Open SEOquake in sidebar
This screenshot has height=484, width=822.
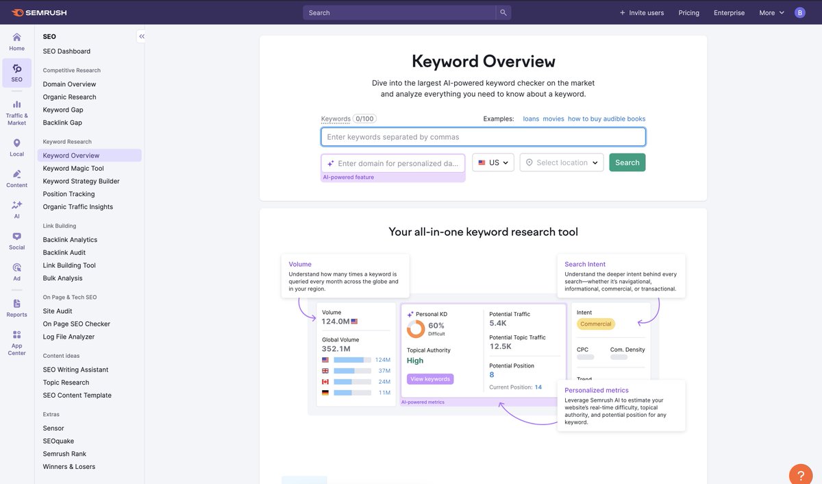(58, 441)
